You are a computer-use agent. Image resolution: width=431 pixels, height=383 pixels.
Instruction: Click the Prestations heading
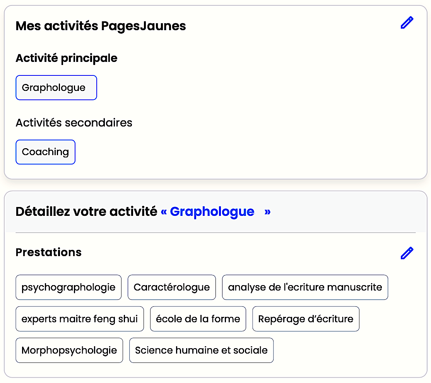48,252
